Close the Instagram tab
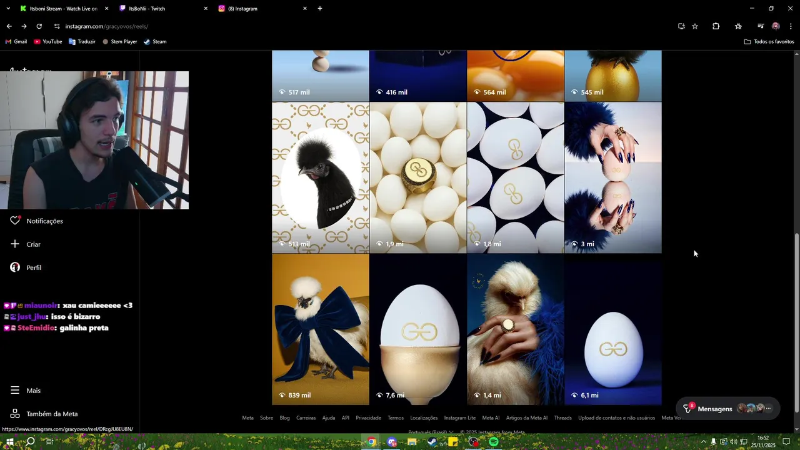This screenshot has width=800, height=450. 305,9
